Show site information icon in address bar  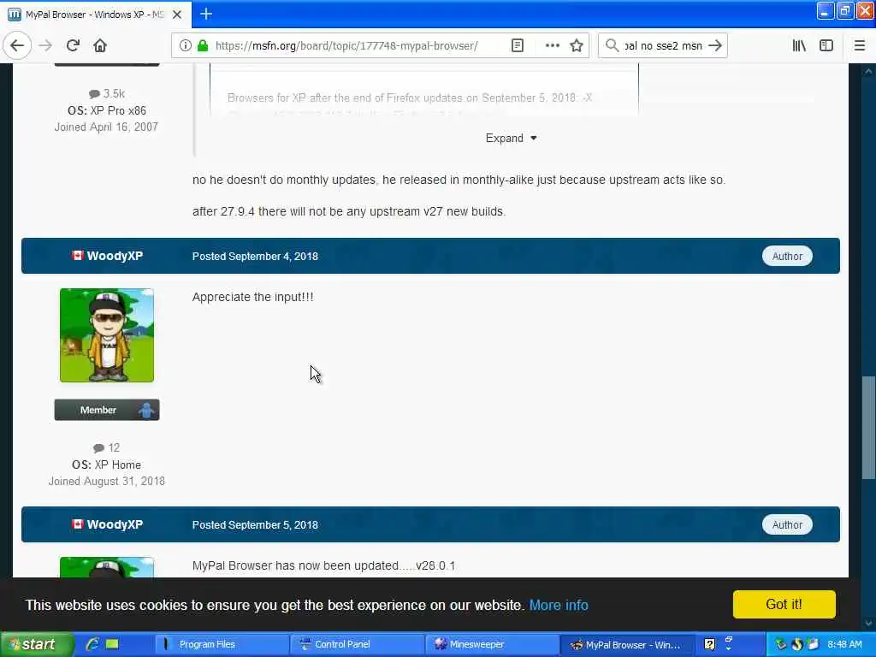tap(185, 46)
